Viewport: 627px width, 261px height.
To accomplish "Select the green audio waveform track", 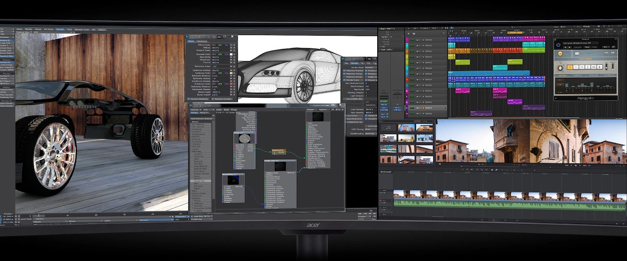I will [509, 205].
